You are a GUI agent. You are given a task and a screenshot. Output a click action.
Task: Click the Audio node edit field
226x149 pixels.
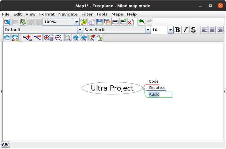coord(160,94)
